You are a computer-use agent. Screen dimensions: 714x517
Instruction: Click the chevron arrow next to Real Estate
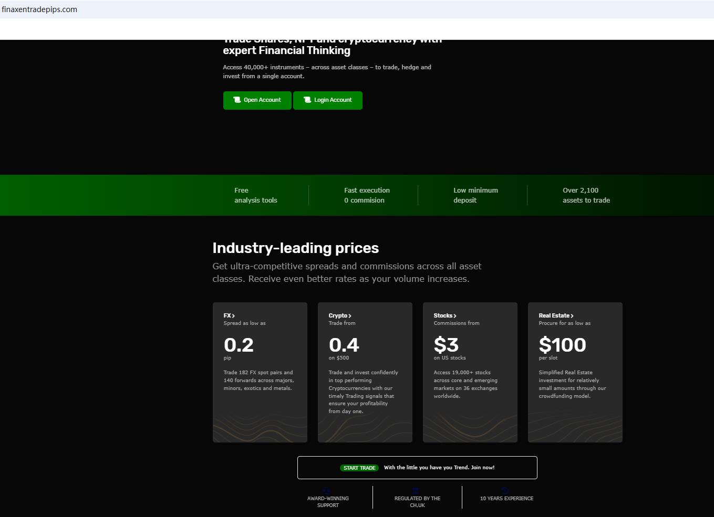572,316
